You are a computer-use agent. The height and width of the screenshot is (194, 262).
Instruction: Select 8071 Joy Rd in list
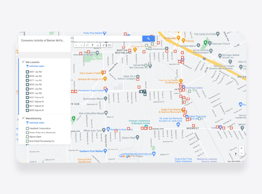35,80
